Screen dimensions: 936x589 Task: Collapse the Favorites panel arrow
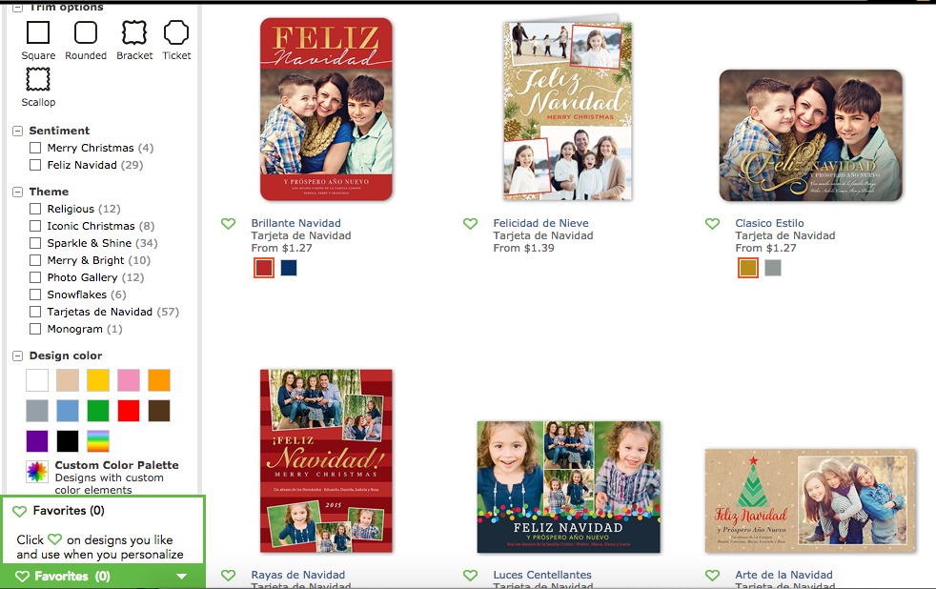pyautogui.click(x=181, y=577)
